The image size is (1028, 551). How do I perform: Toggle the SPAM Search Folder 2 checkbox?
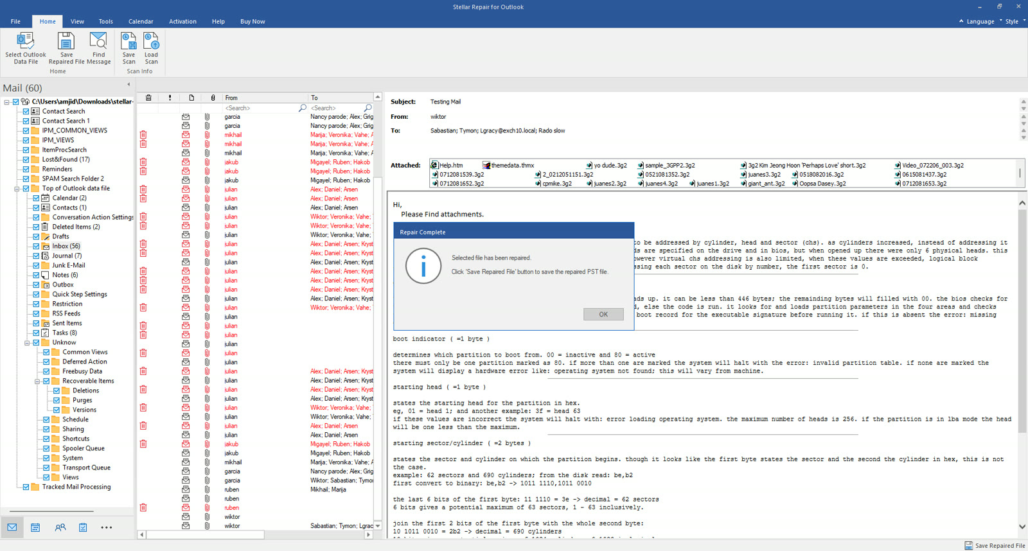pos(26,179)
